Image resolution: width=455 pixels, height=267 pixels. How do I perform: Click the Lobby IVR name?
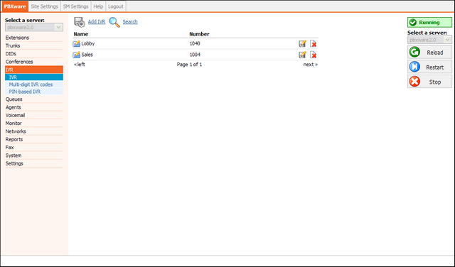[x=88, y=43]
